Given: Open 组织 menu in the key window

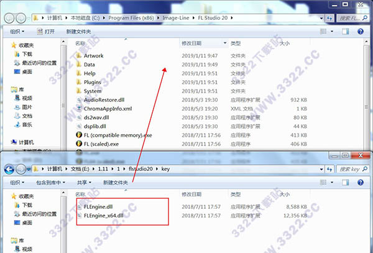Looking at the screenshot, I should pyautogui.click(x=17, y=182).
